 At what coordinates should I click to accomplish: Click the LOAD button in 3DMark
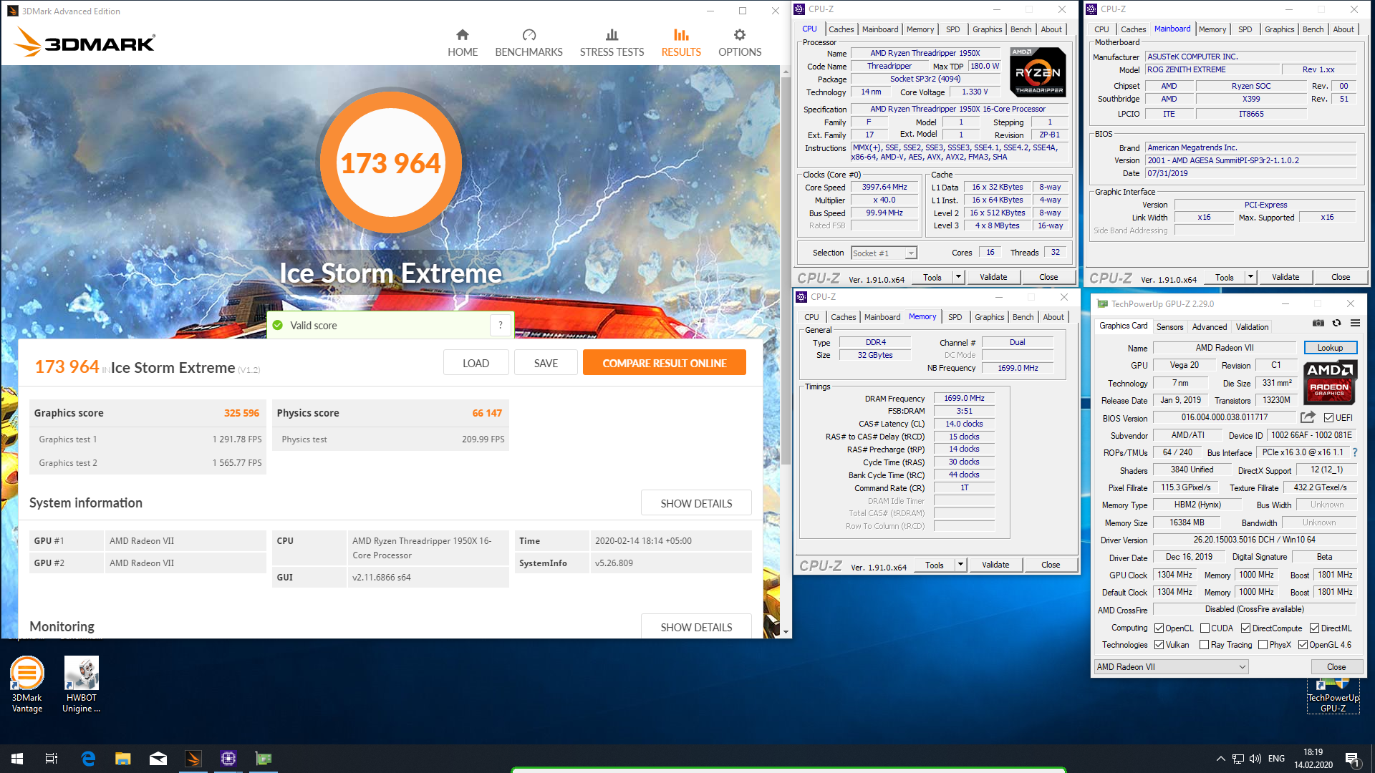point(476,363)
